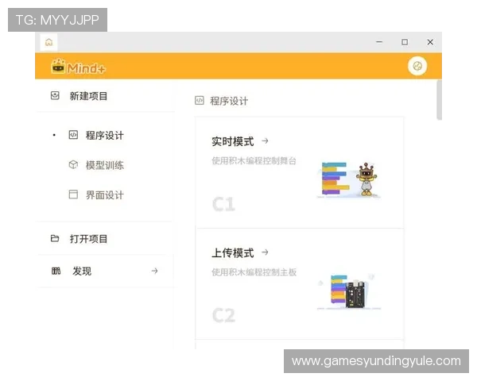Click the Mind+ logo
Viewport: 477px width, 381px height.
tap(79, 66)
